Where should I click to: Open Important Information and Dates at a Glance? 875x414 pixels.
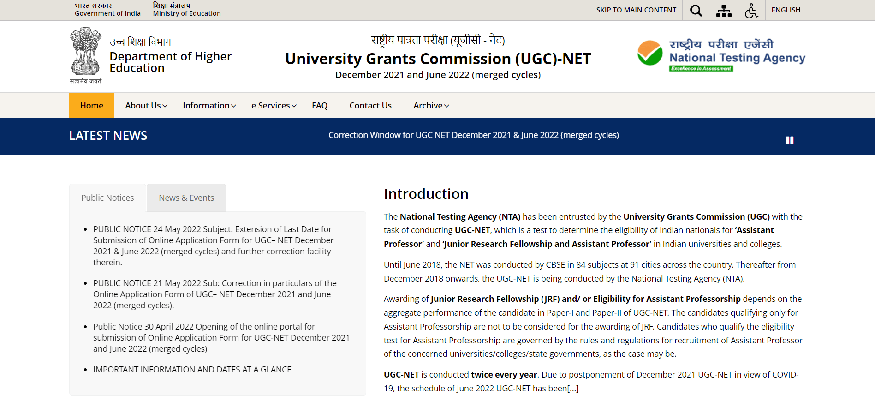tap(192, 370)
